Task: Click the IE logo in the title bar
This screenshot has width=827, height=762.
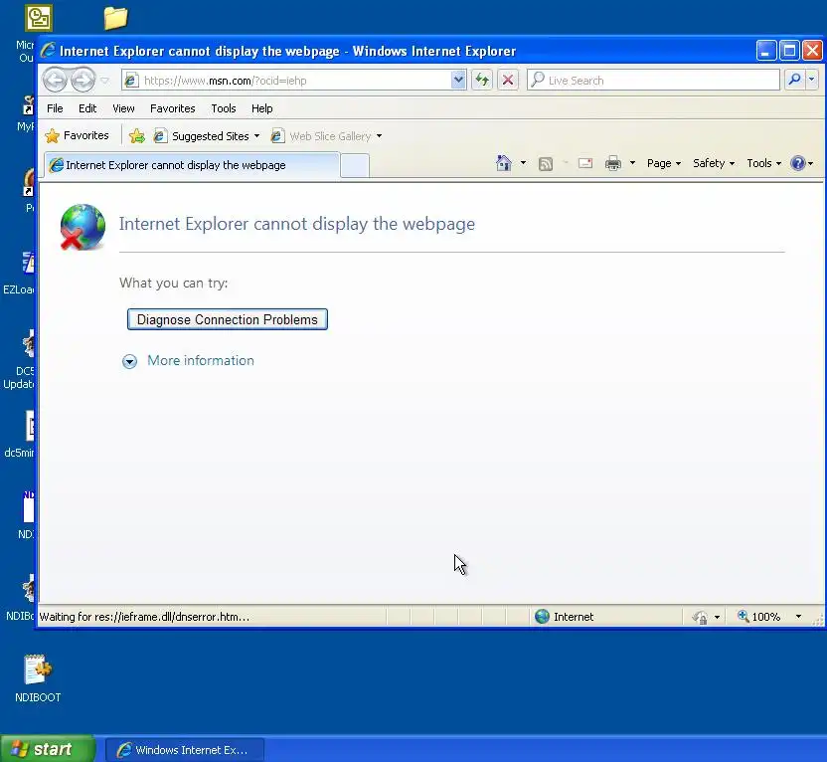Action: [x=48, y=51]
